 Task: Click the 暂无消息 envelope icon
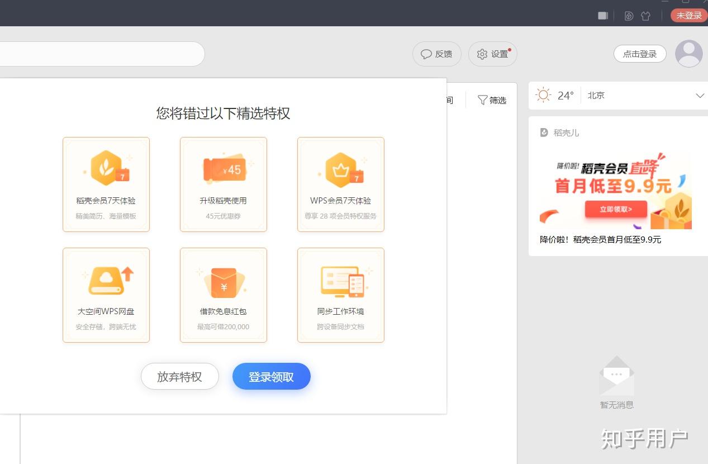(617, 376)
